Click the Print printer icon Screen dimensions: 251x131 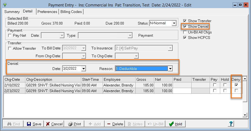pyautogui.click(x=70, y=124)
